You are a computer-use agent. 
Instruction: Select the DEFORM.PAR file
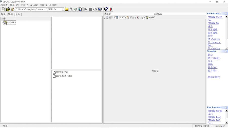click(x=61, y=72)
